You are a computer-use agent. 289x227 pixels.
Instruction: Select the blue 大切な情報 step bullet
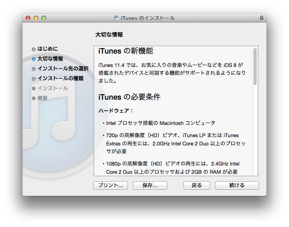tap(33, 59)
